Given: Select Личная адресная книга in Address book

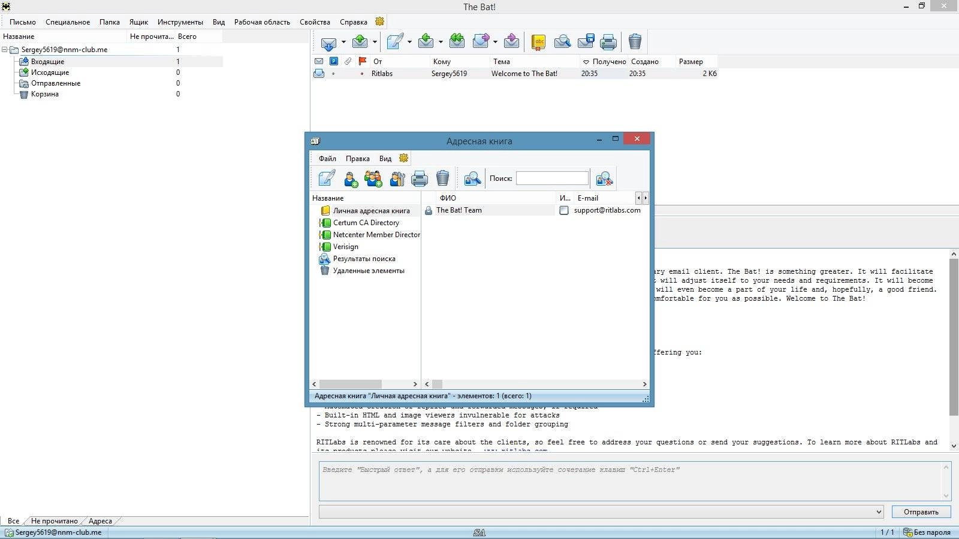Looking at the screenshot, I should pyautogui.click(x=371, y=211).
